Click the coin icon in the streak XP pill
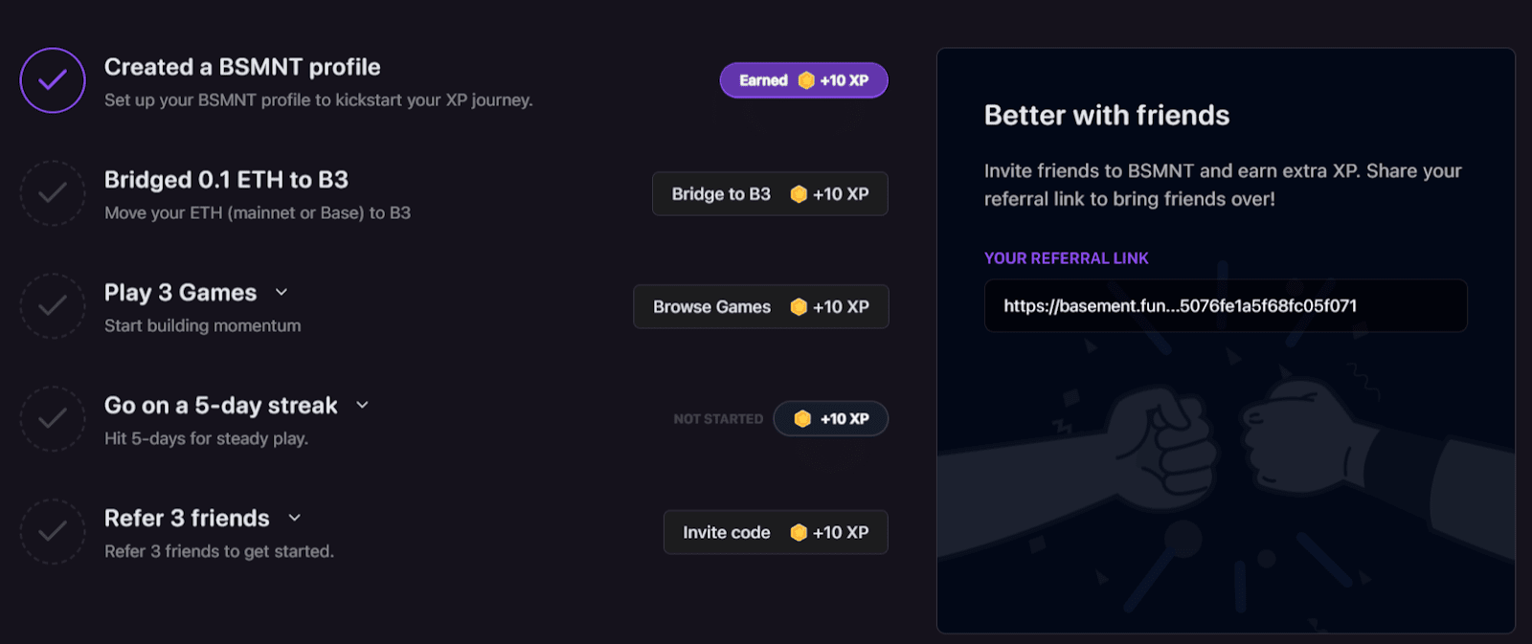This screenshot has width=1532, height=644. (802, 419)
